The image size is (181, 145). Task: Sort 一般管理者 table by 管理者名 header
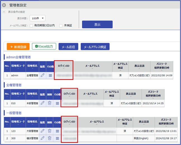32,122
